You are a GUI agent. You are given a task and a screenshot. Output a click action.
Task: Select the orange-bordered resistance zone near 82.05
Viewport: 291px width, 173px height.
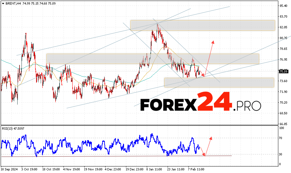point(202,25)
